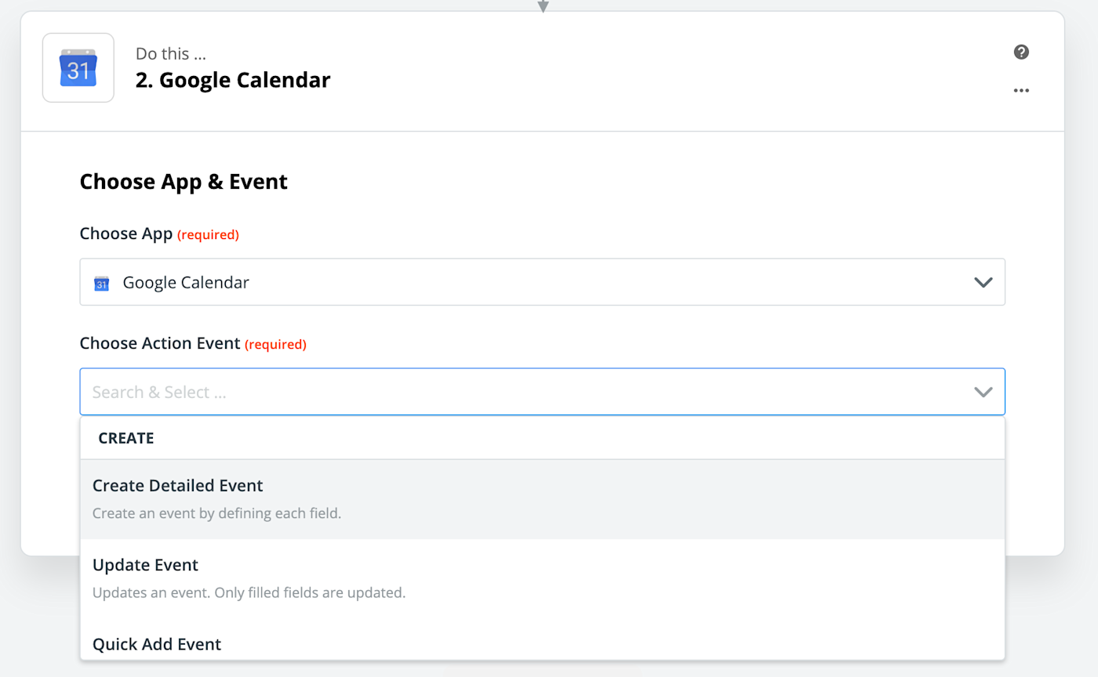Screen dimensions: 1098x677
Task: Click the chevron icon on the Action Event field
Action: point(983,392)
